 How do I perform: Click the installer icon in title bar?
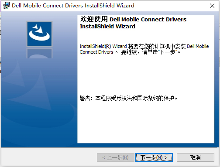(x=6, y=6)
